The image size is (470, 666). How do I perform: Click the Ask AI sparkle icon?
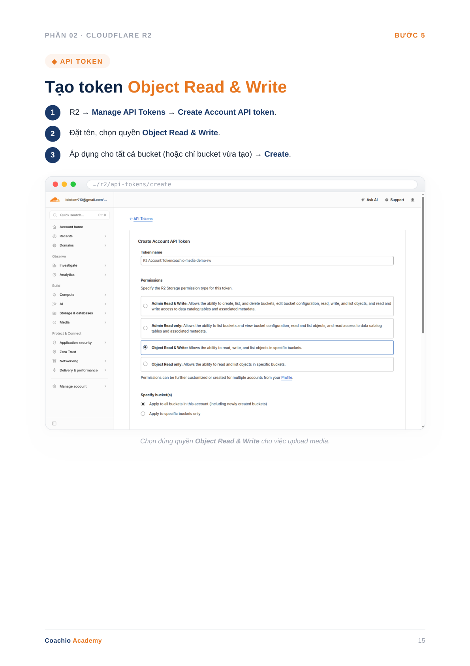(x=363, y=200)
